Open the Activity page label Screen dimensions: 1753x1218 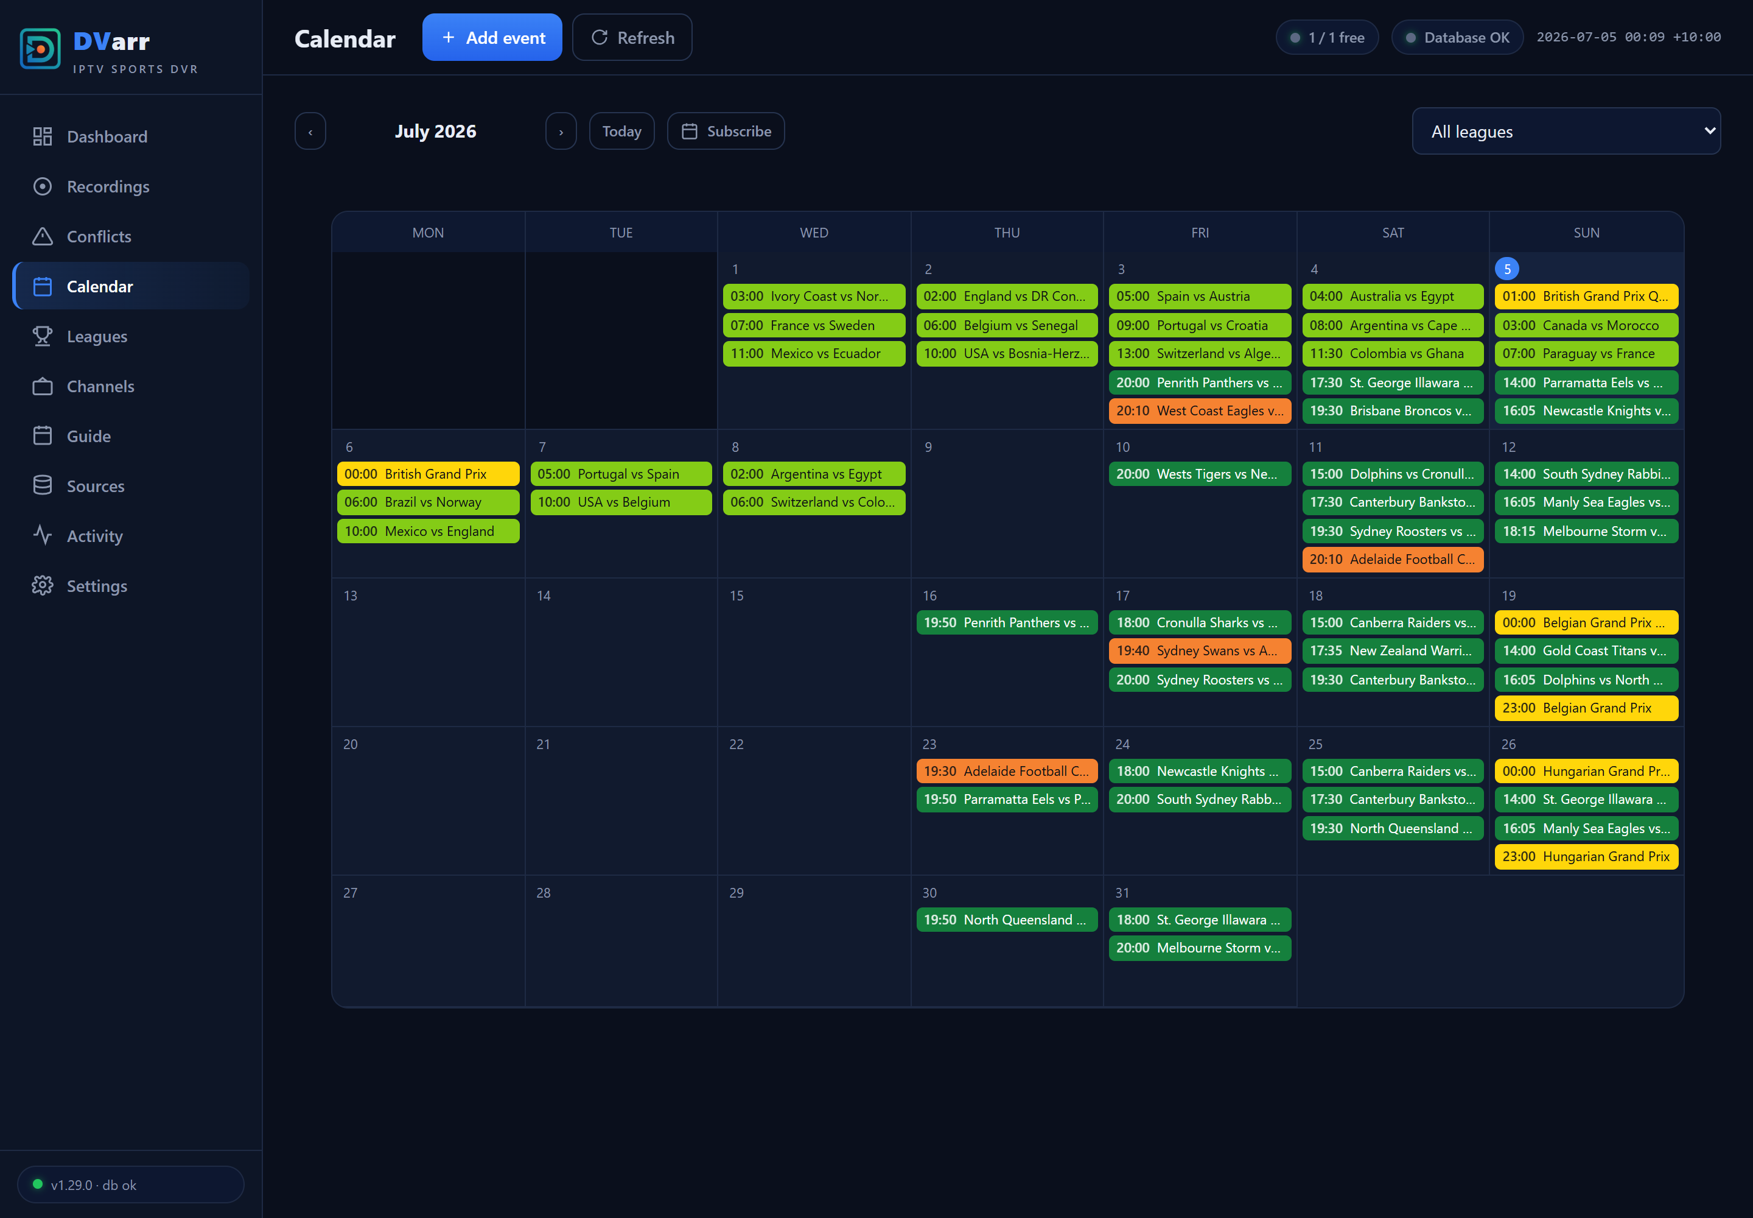pos(94,536)
